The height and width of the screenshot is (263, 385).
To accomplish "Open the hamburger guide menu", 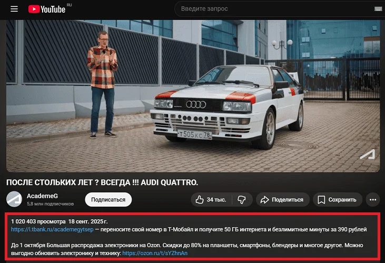I will click(x=14, y=9).
